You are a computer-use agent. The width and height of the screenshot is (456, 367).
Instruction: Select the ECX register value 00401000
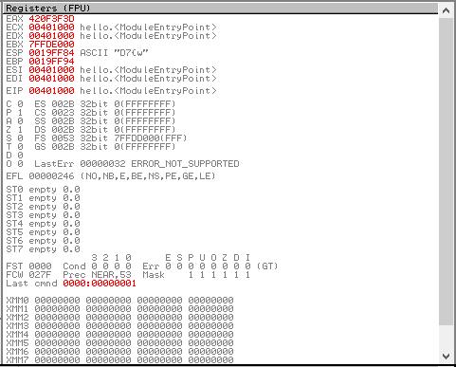[51, 28]
